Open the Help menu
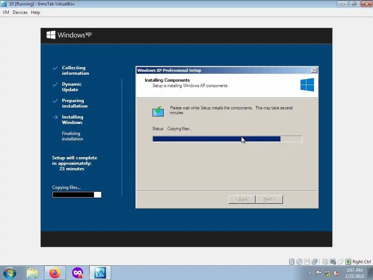The image size is (373, 280). (x=35, y=12)
